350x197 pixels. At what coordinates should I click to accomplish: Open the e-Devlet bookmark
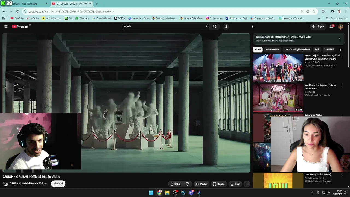[33, 18]
